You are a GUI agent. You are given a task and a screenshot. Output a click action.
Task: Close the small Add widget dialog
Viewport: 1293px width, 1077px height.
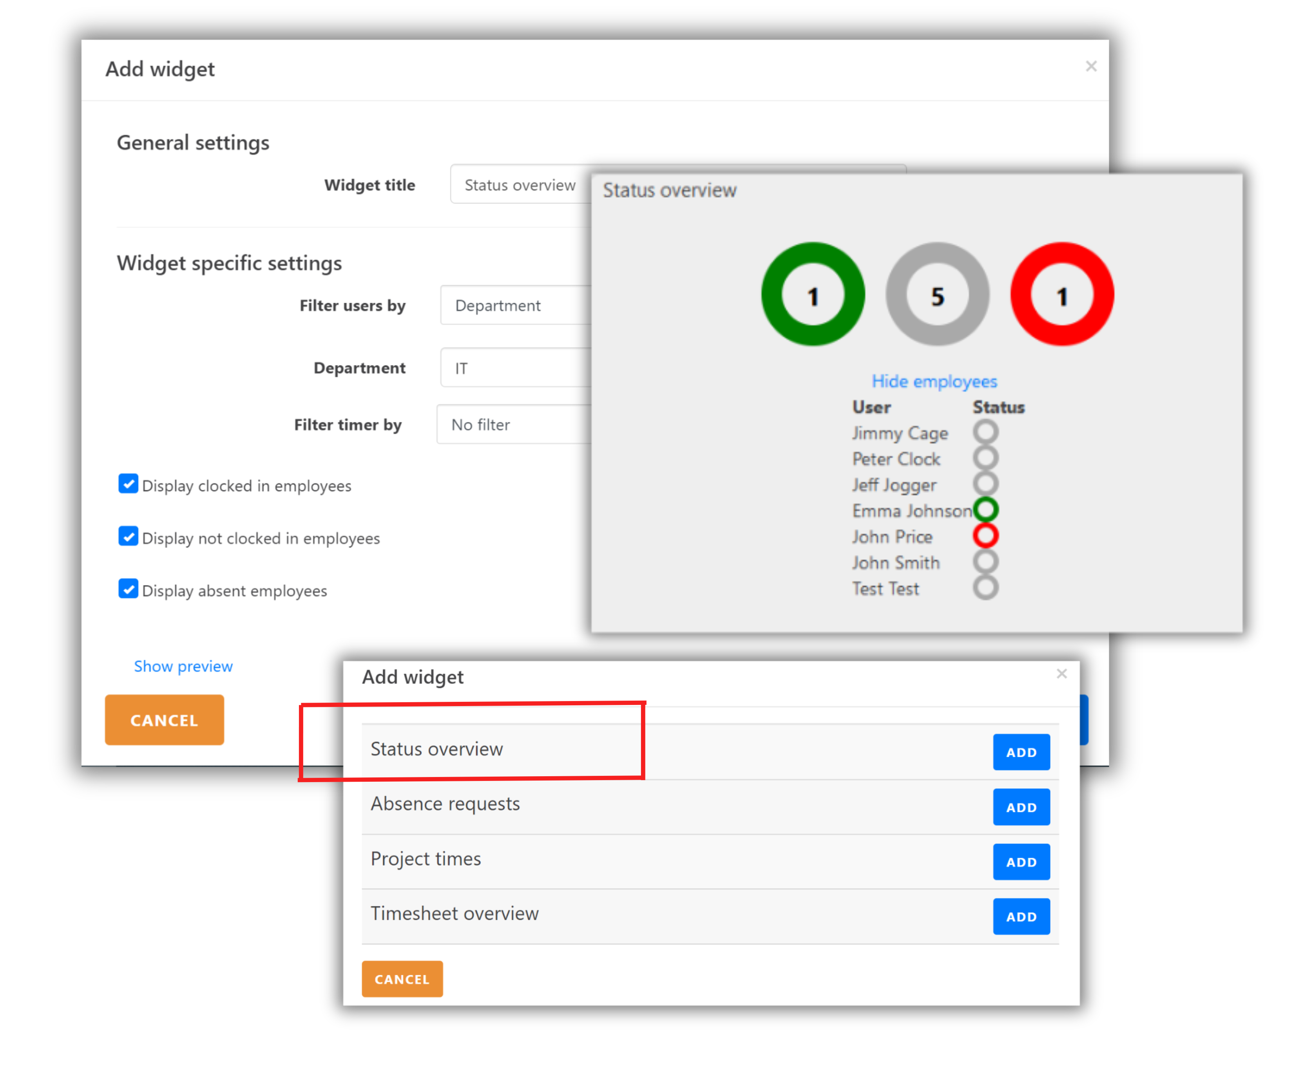point(1061,674)
